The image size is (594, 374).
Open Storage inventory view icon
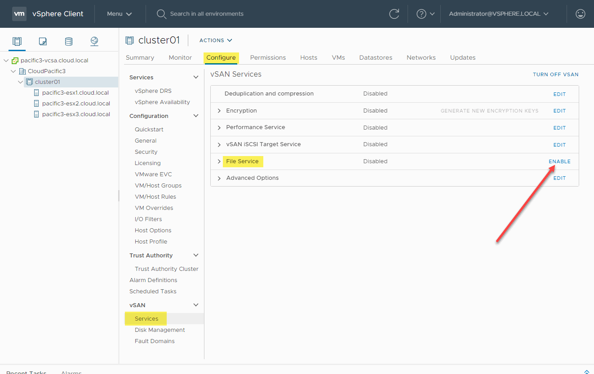(68, 42)
